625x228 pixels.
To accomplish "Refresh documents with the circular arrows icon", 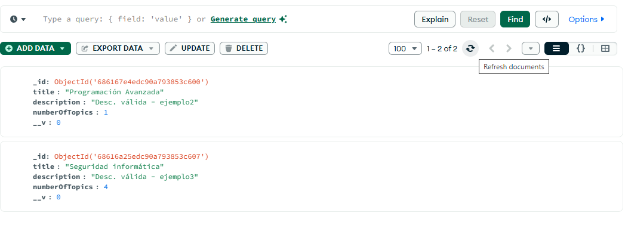I will [x=470, y=48].
